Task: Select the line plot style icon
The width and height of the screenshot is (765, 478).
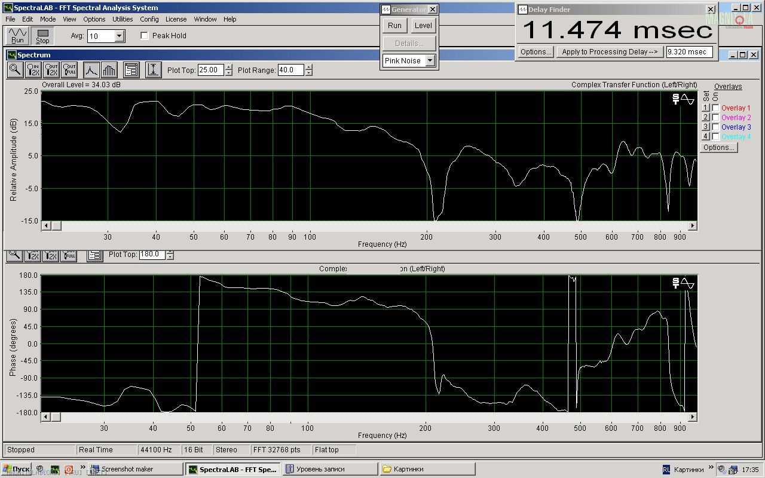Action: 91,70
